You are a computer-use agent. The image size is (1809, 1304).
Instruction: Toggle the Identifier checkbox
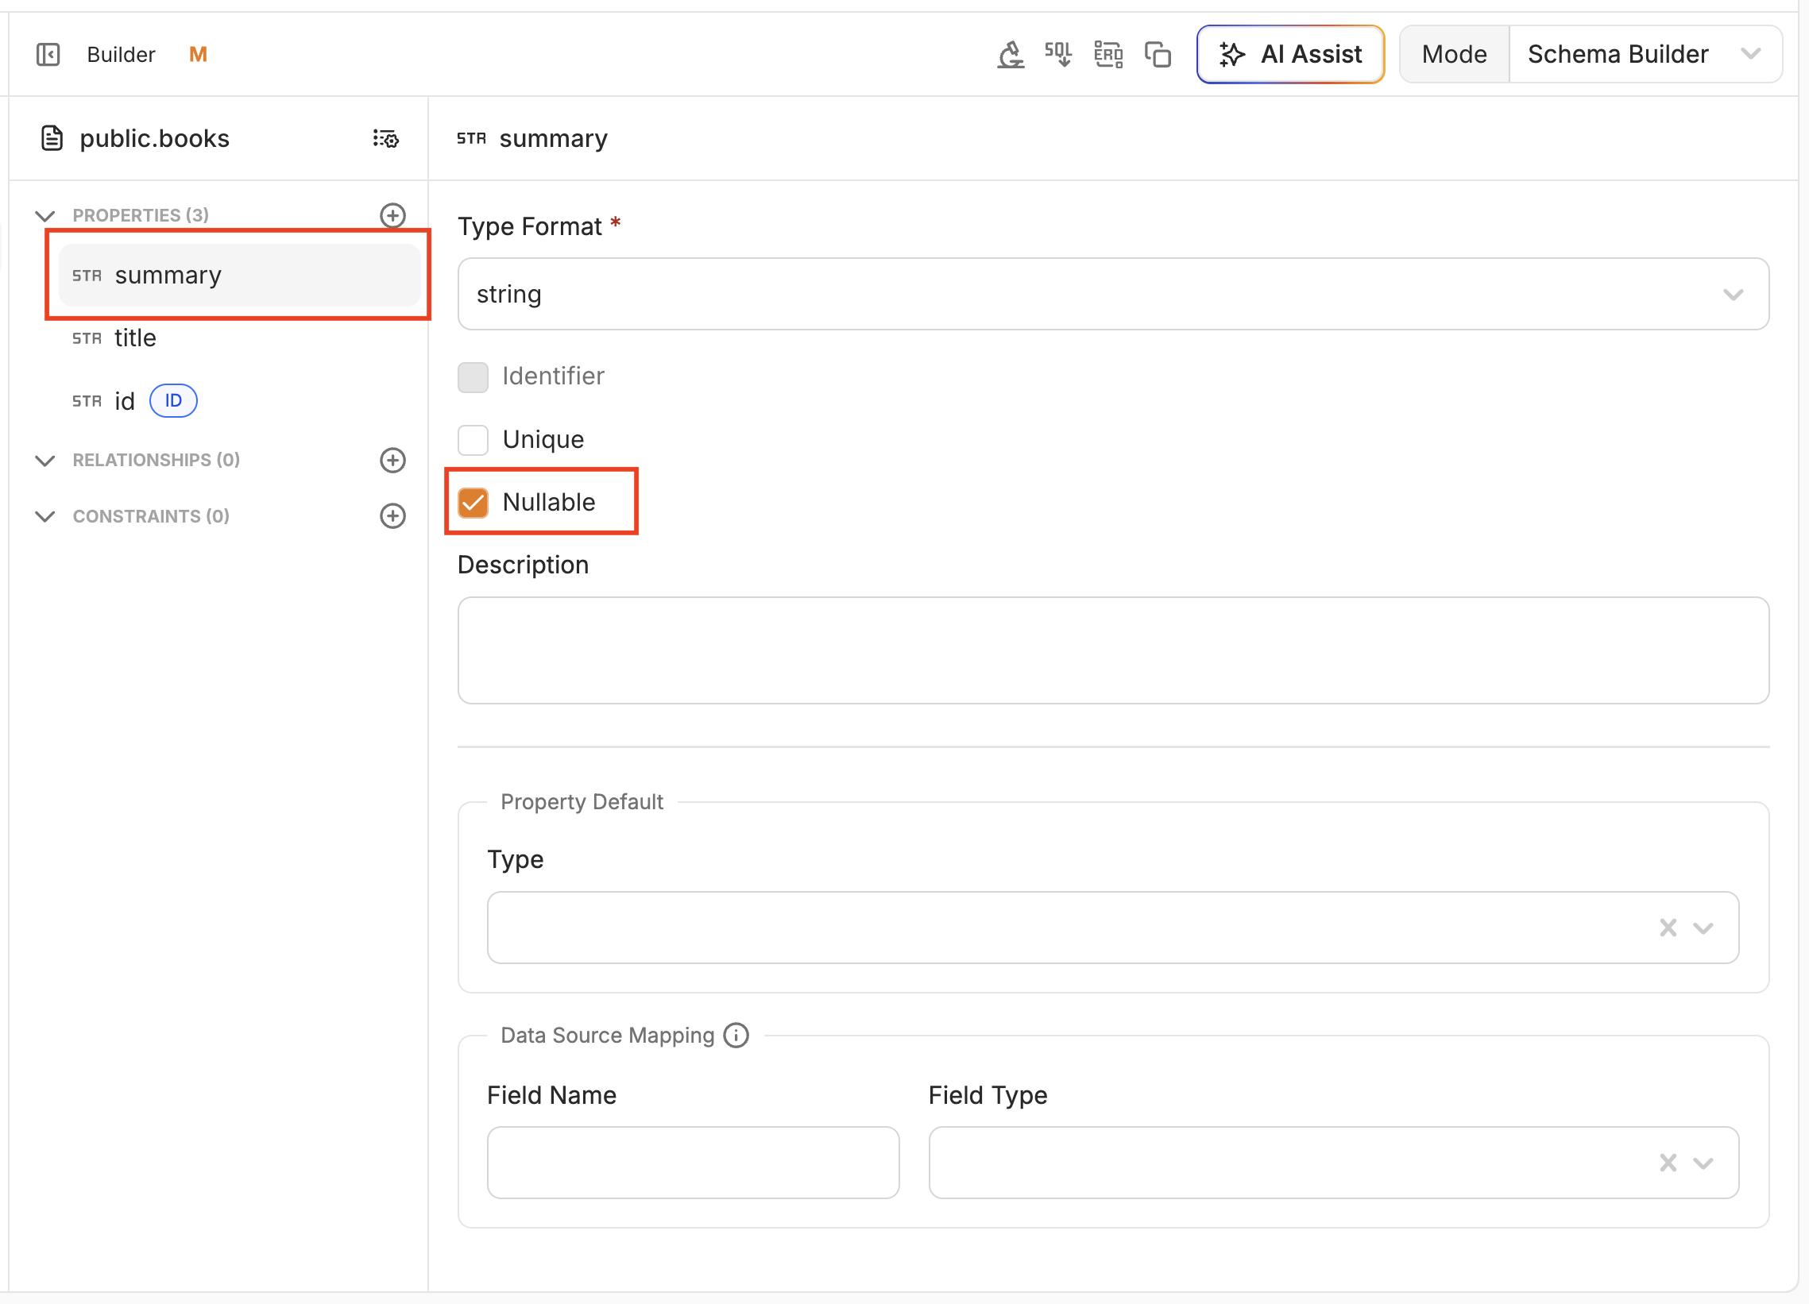[473, 376]
